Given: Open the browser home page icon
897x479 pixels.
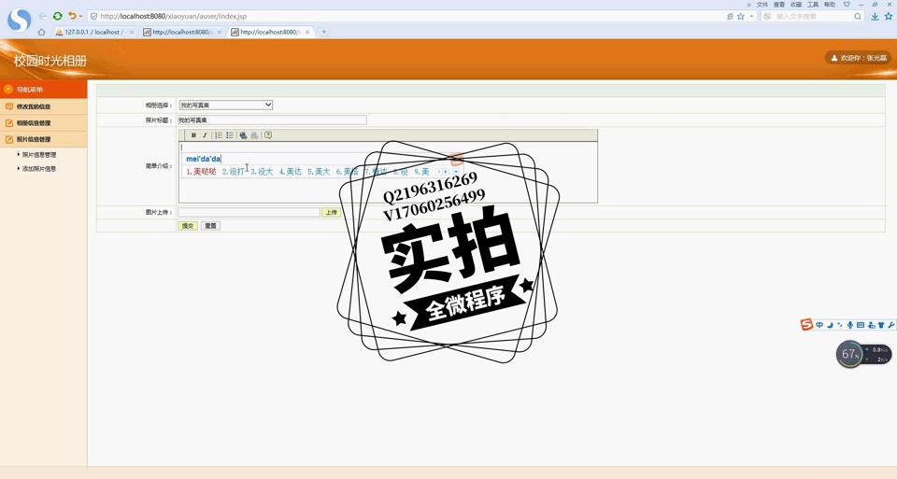Looking at the screenshot, I should [x=41, y=32].
